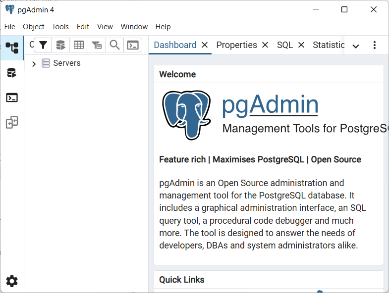
Task: Open the Schema Diff workspace icon
Action: [12, 122]
